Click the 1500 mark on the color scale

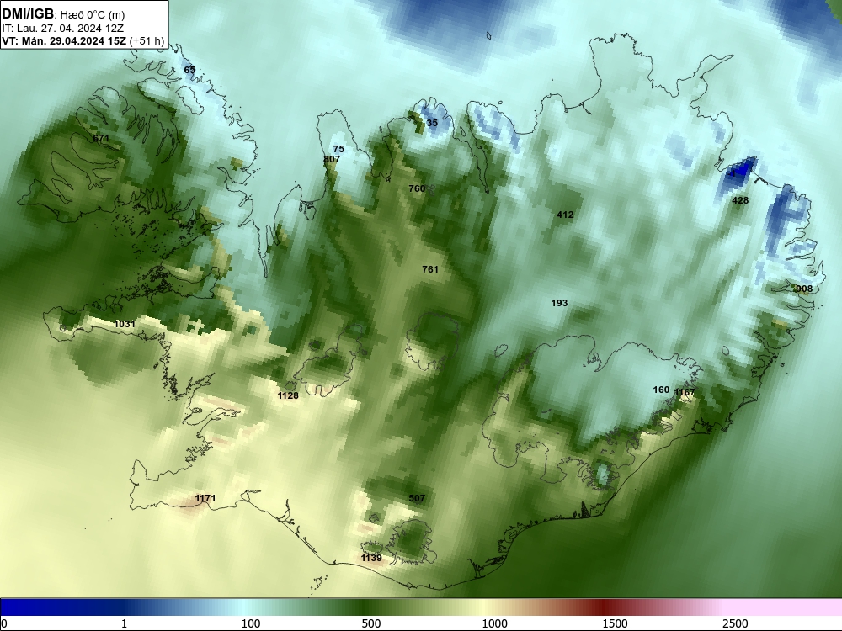(x=615, y=623)
